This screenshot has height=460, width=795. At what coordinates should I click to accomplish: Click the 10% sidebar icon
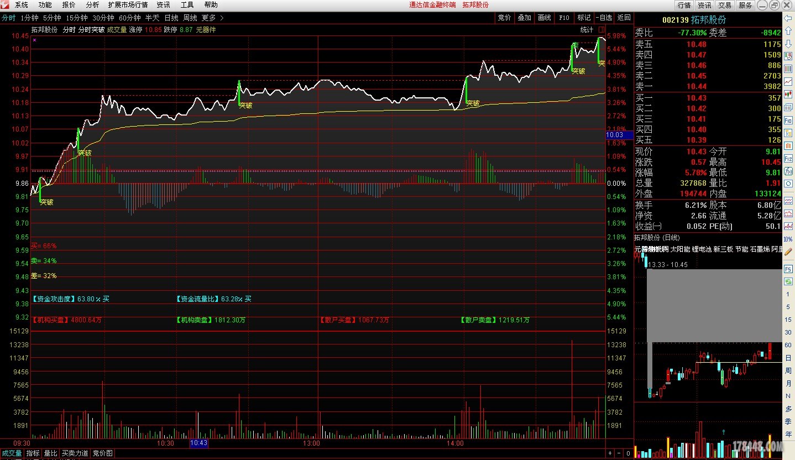pos(788,239)
